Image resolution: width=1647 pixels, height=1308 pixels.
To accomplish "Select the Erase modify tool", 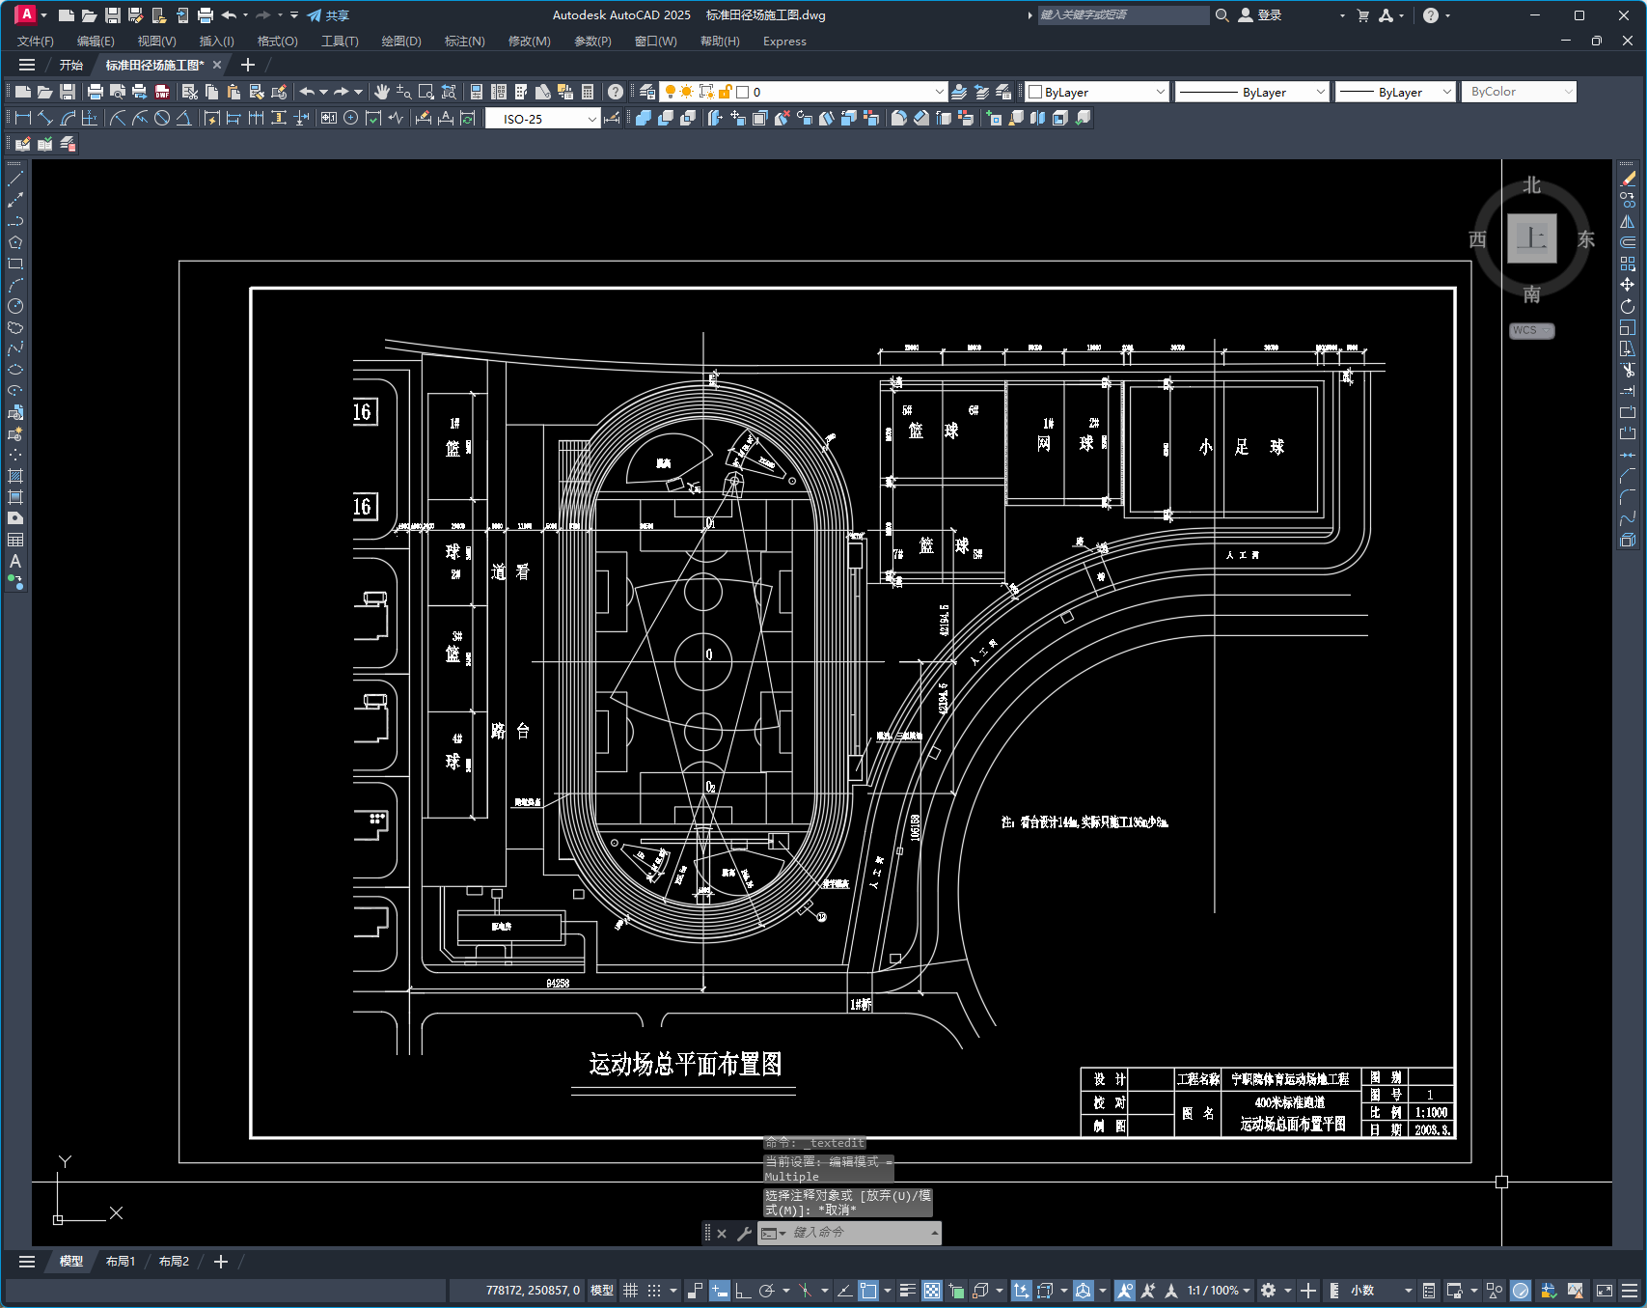I will (x=1628, y=179).
